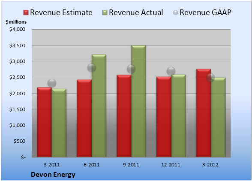Click the '$3,000' y-axis label
This screenshot has width=252, height=181.
coord(17,61)
